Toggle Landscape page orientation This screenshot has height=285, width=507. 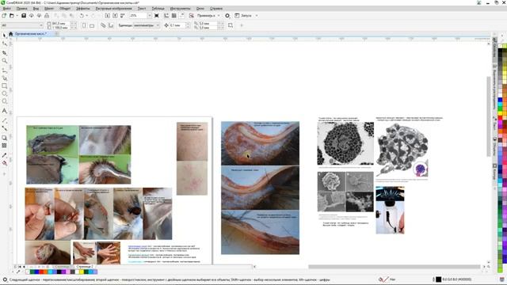92,25
